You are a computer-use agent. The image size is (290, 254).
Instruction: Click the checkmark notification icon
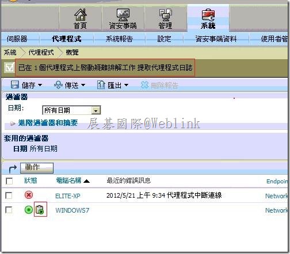click(x=9, y=67)
